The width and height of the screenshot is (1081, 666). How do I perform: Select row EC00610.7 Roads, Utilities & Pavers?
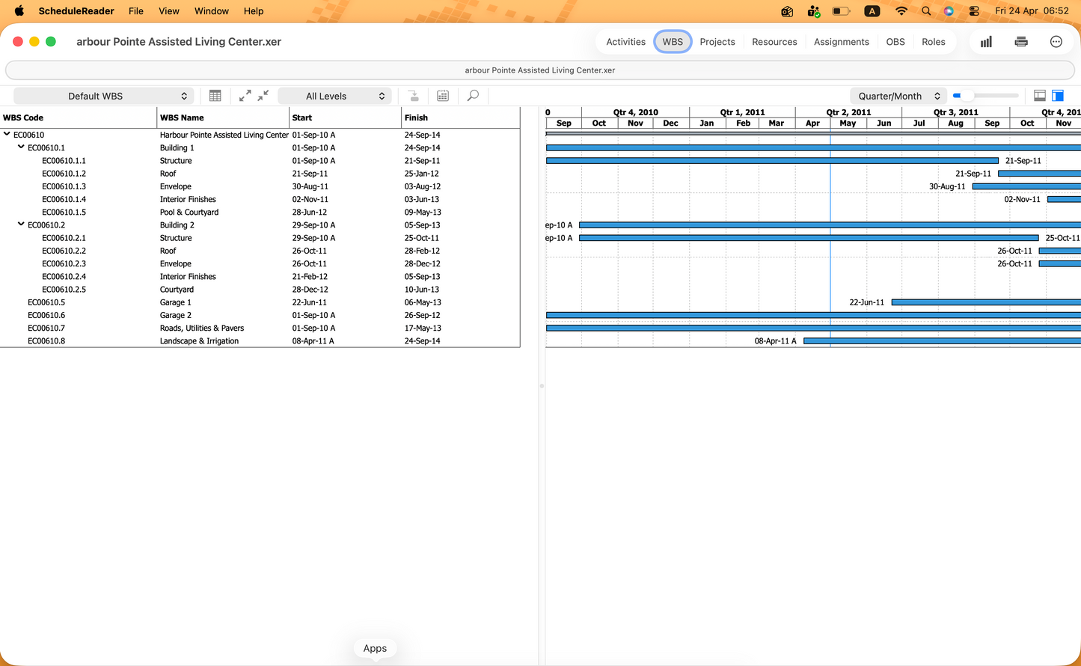pyautogui.click(x=260, y=328)
